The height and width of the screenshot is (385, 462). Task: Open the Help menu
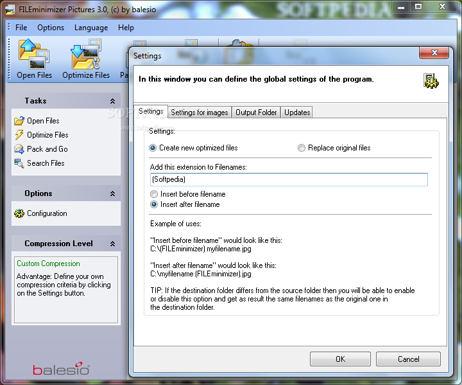tap(126, 28)
